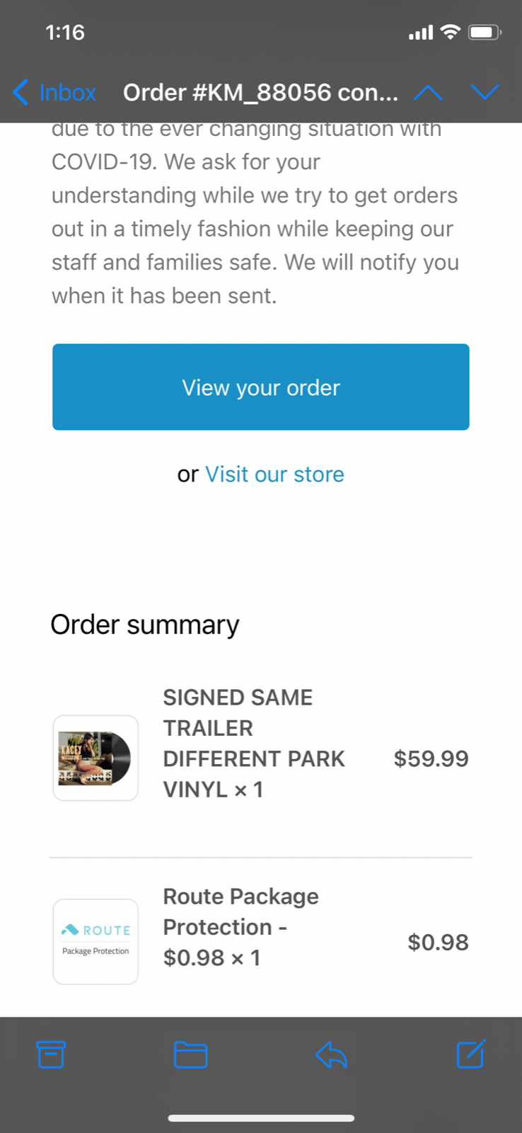Tap the Kacey Musgraves vinyl thumbnail
The image size is (522, 1133).
95,757
